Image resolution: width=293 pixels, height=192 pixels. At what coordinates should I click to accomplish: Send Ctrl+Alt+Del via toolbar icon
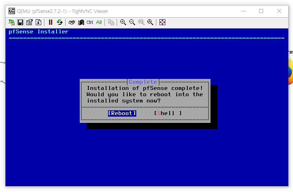[72, 22]
